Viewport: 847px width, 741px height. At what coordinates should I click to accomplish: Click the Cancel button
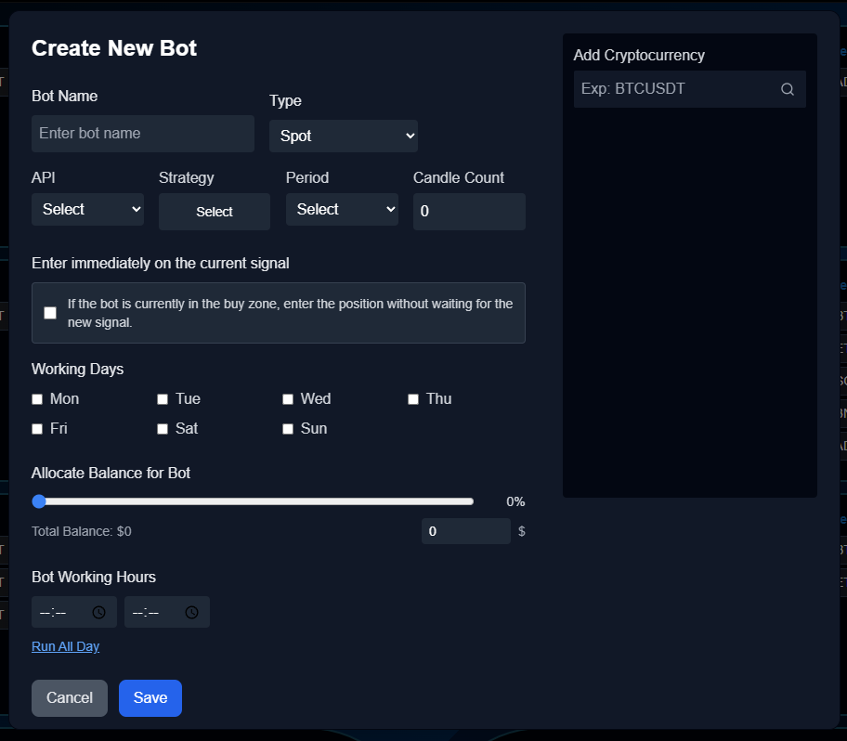click(70, 697)
